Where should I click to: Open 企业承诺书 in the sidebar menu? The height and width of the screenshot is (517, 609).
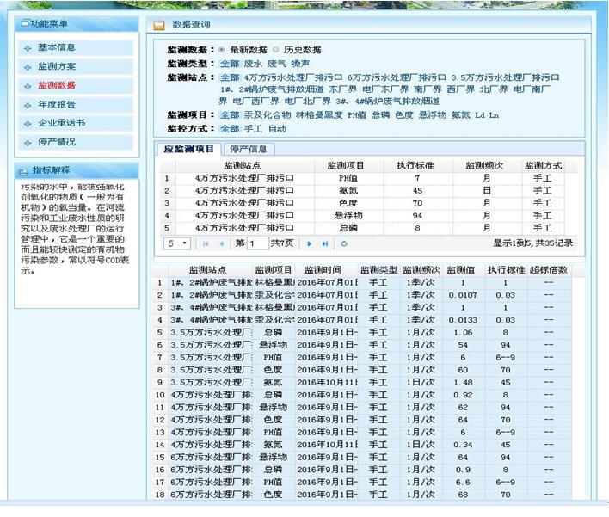tap(61, 123)
